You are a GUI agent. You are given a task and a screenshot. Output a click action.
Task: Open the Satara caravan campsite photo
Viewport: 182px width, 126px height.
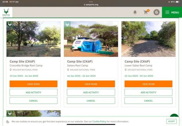pyautogui.click(x=91, y=39)
